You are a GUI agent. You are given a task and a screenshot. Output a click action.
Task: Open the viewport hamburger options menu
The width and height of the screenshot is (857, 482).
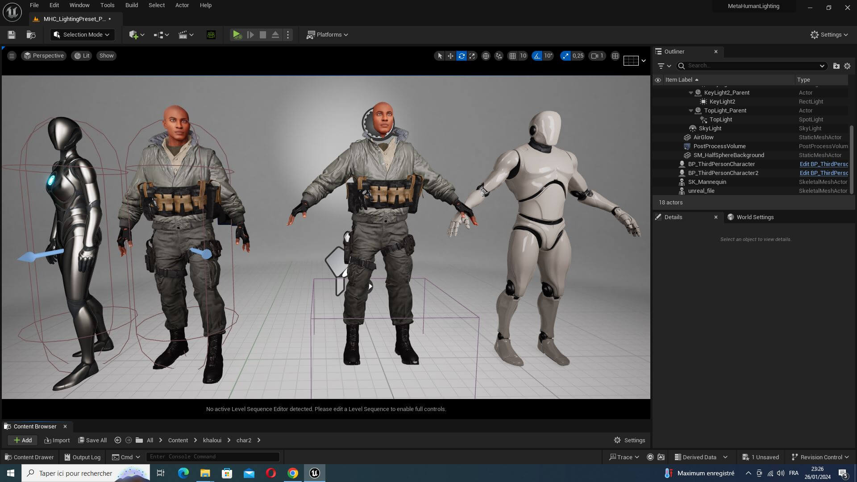click(x=12, y=56)
